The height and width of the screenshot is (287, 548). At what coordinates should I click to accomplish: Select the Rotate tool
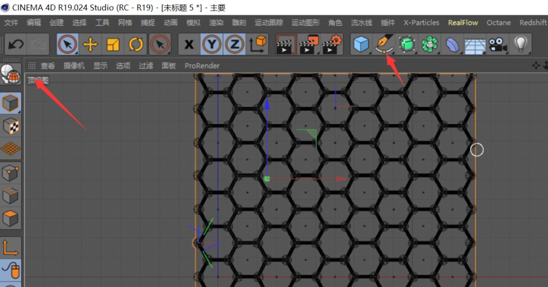[135, 45]
